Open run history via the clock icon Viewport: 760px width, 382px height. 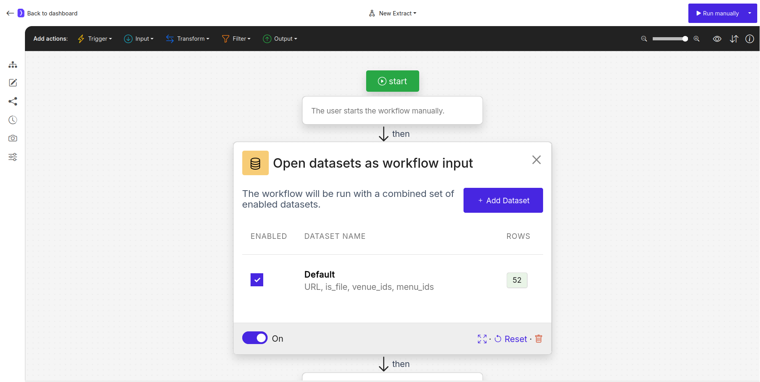coord(13,120)
